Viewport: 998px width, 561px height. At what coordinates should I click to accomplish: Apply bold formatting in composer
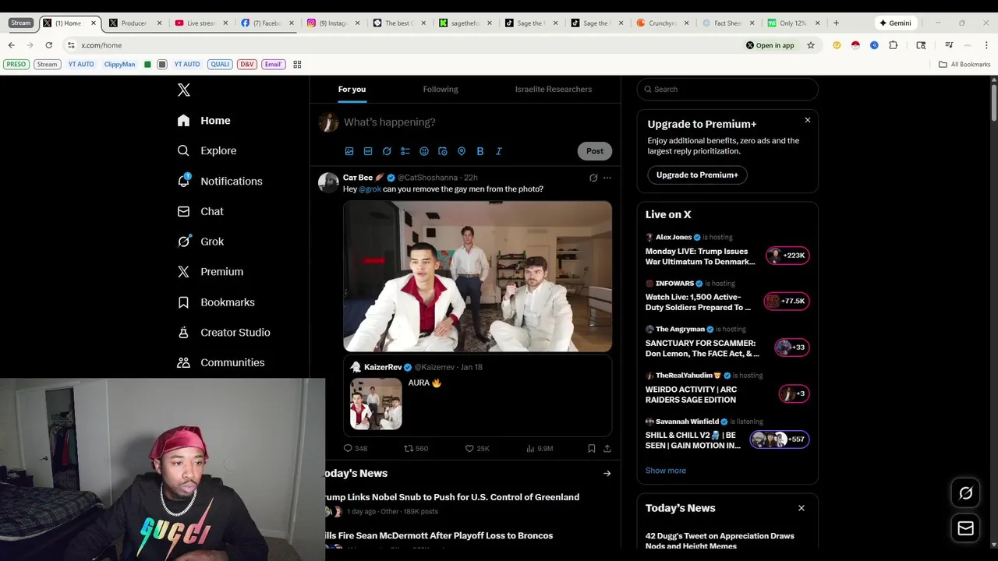(x=480, y=151)
